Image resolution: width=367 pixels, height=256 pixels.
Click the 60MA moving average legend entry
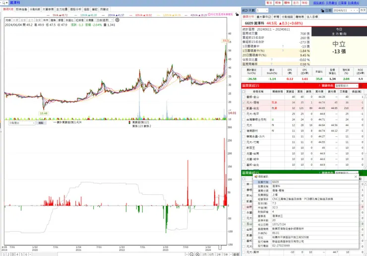143,15
